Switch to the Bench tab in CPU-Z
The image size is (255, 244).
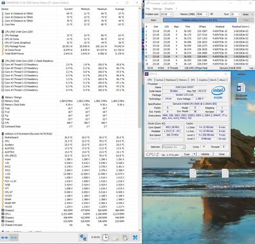(214, 80)
